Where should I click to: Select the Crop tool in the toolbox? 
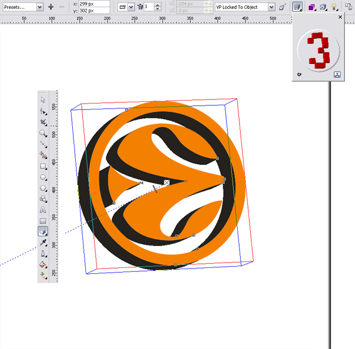pyautogui.click(x=43, y=122)
